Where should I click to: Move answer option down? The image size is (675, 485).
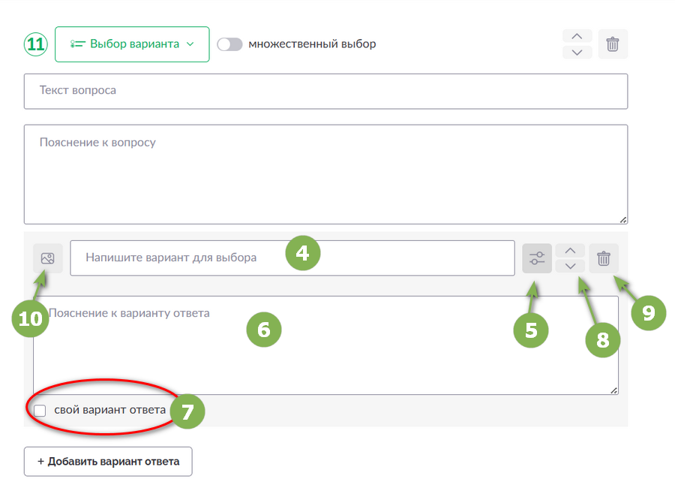(x=570, y=266)
